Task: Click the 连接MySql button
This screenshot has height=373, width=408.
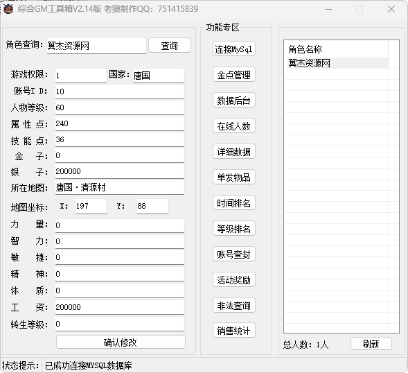Action: [233, 49]
